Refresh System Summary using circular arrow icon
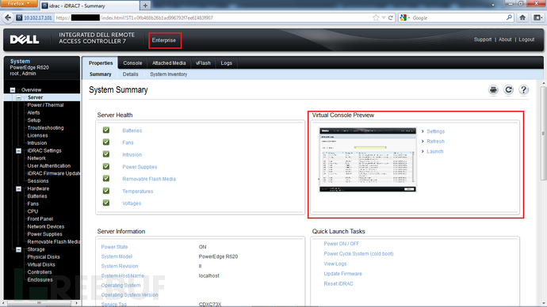The image size is (547, 307). tap(508, 89)
